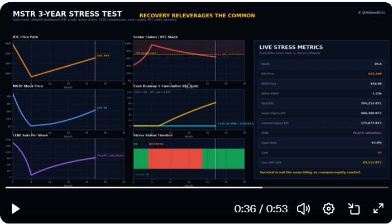Click $42.96 callout on MSTR Stock Price chart
The height and width of the screenshot is (224, 392).
pos(102,108)
